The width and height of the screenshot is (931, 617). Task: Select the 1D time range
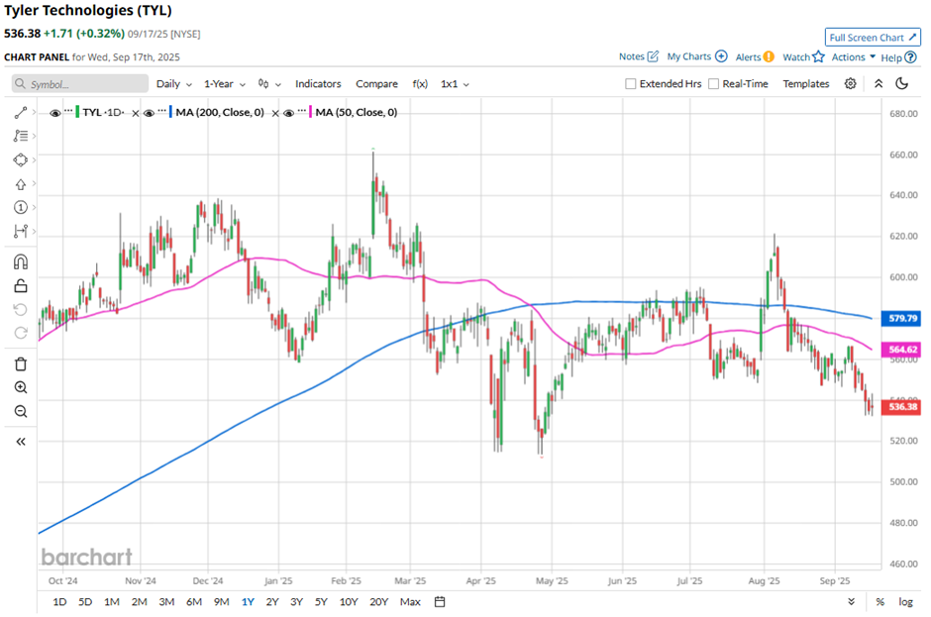point(59,601)
